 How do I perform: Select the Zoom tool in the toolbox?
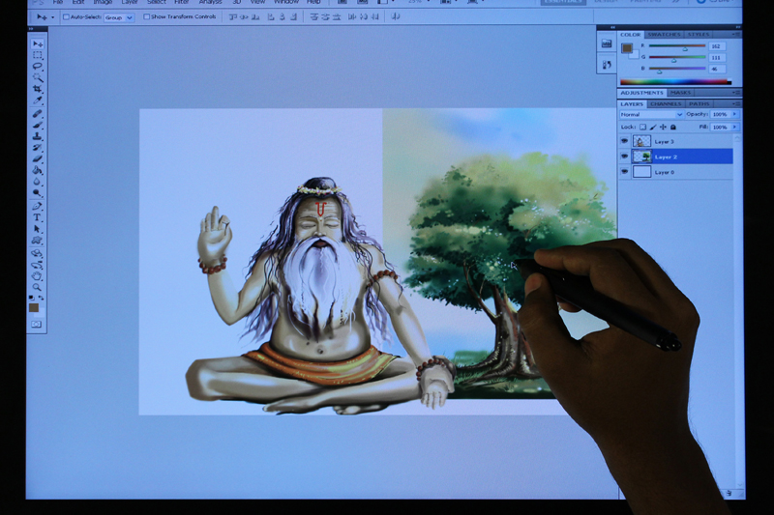click(x=37, y=287)
